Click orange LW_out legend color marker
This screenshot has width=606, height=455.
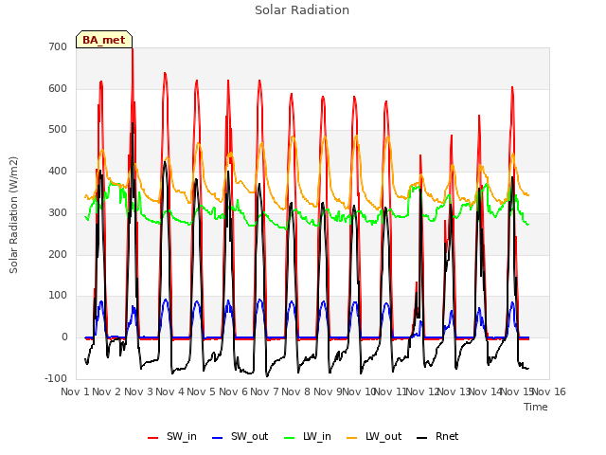352,438
